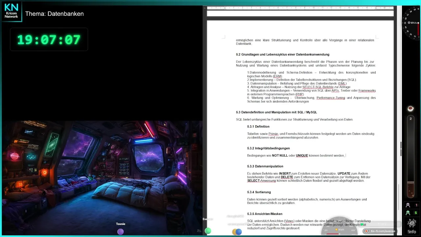Click the green Eveneo avatar circle
The width and height of the screenshot is (421, 237).
tap(208, 231)
